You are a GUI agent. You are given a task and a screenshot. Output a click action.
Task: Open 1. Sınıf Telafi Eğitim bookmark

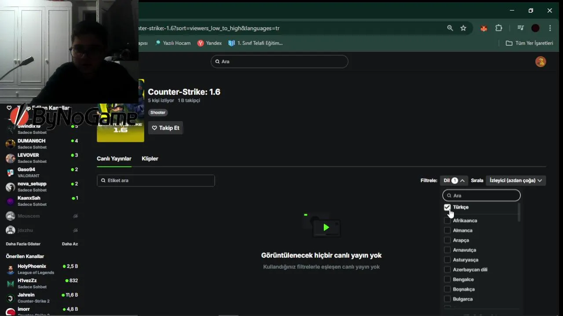[x=256, y=43]
